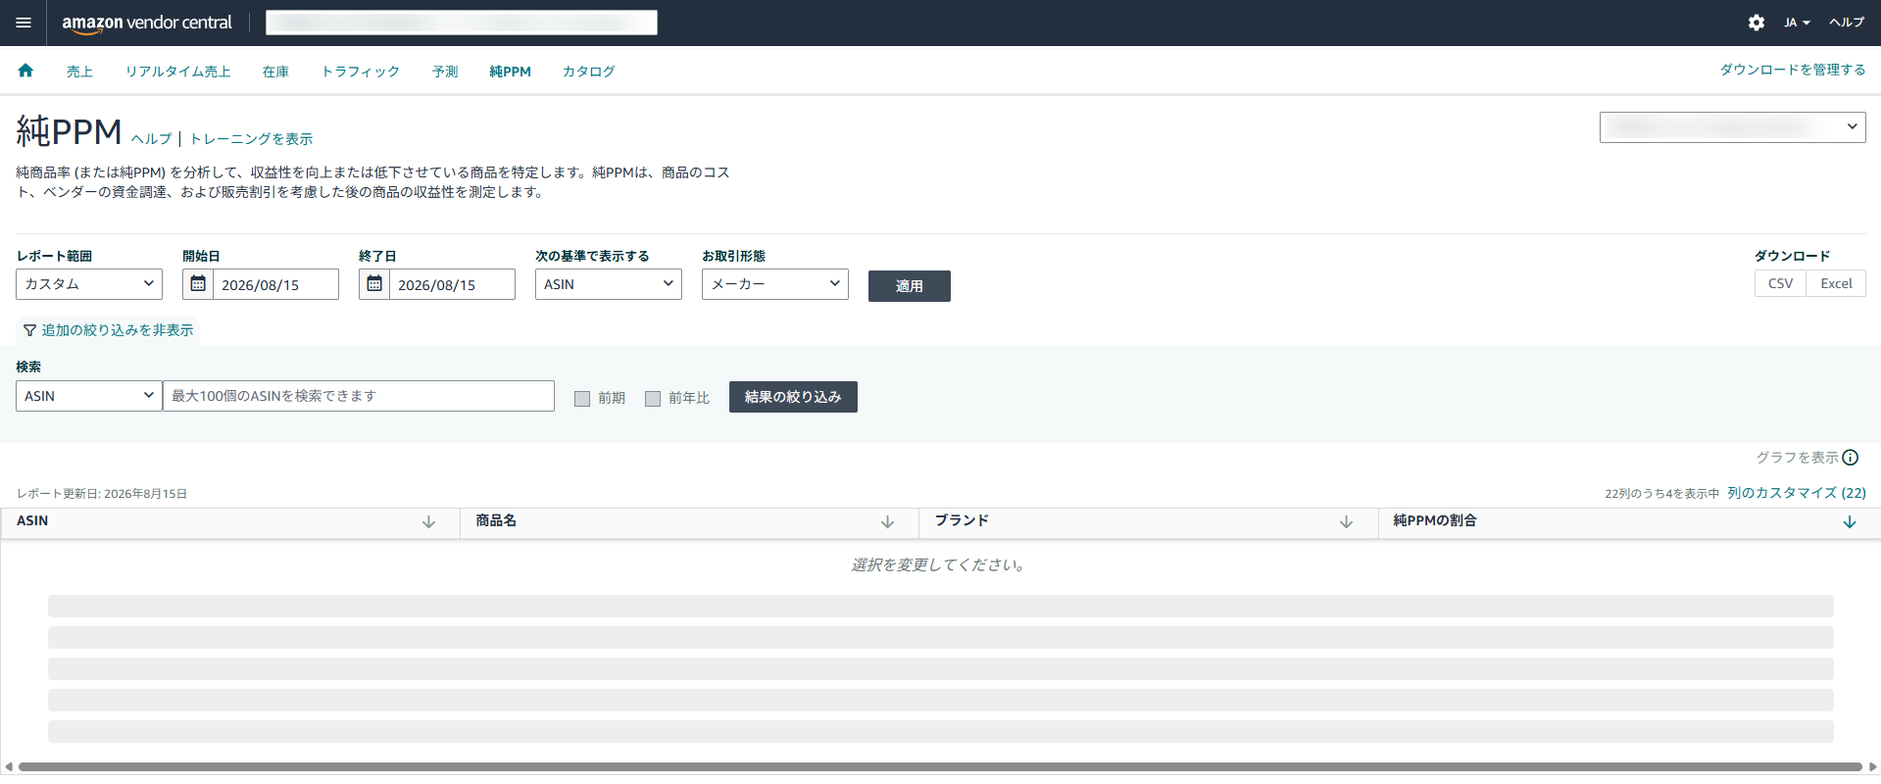Sort by 商品名 column arrow
The image size is (1881, 784).
[x=887, y=522]
